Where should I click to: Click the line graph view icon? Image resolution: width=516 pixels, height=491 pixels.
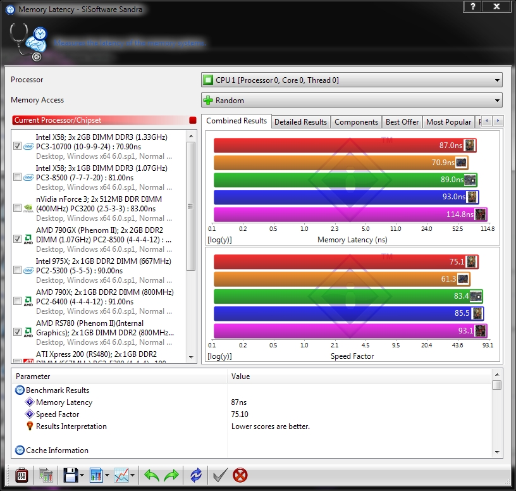[x=121, y=475]
